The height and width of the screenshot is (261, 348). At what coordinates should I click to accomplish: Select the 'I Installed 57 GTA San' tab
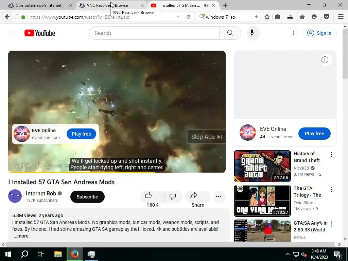(x=179, y=5)
